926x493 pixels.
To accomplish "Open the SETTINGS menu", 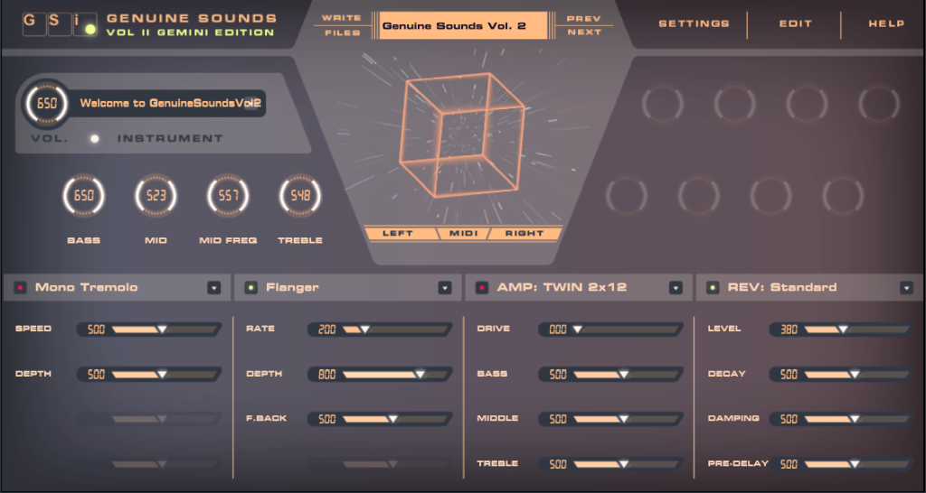I will pos(694,24).
